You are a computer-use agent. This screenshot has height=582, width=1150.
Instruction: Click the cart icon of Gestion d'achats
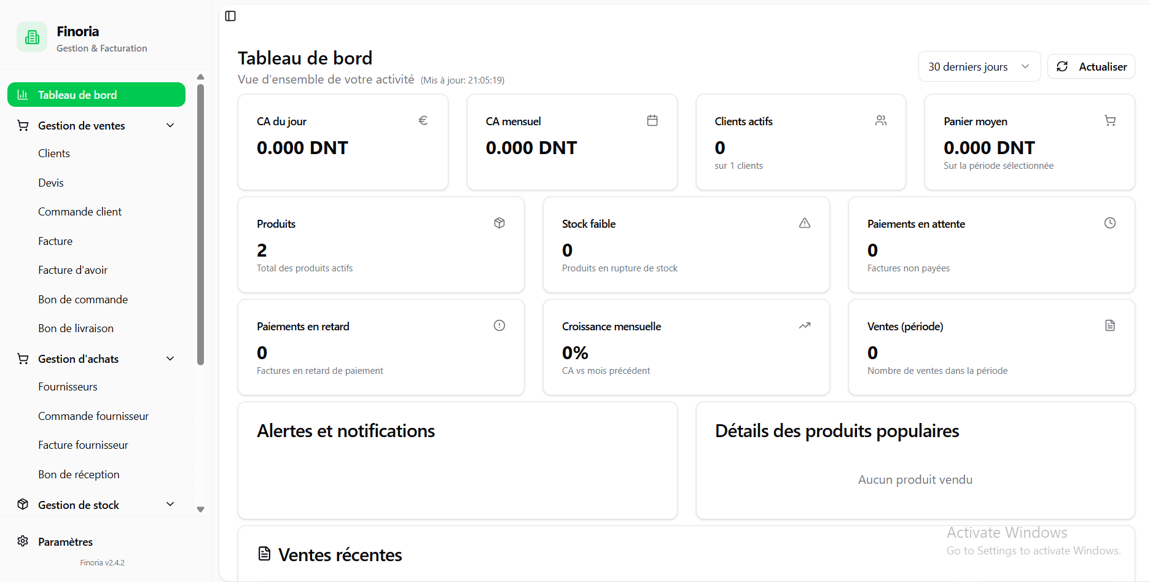coord(23,359)
